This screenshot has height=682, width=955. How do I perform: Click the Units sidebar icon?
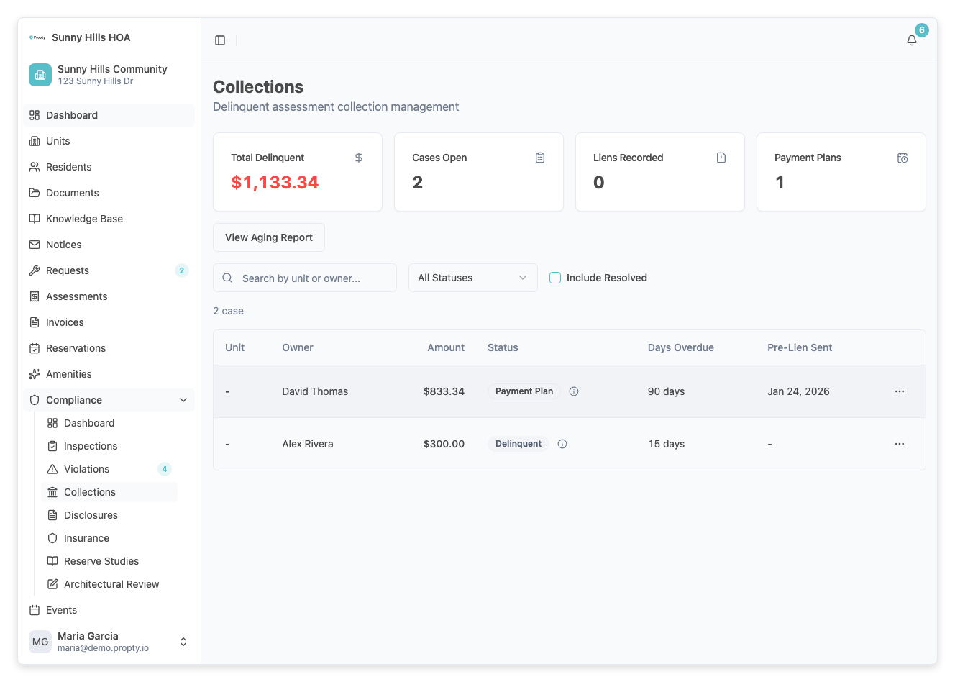point(35,141)
